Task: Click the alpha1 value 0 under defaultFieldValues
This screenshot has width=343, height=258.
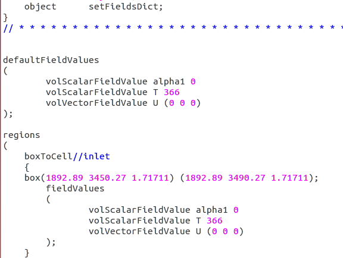Action: (x=193, y=81)
